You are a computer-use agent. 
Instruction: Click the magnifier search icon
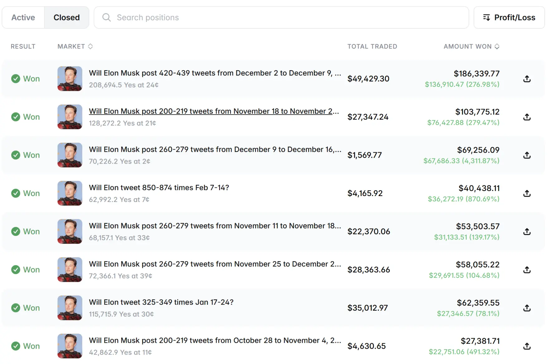click(107, 17)
